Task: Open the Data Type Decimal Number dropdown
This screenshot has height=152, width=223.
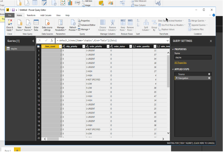Action: (171, 21)
